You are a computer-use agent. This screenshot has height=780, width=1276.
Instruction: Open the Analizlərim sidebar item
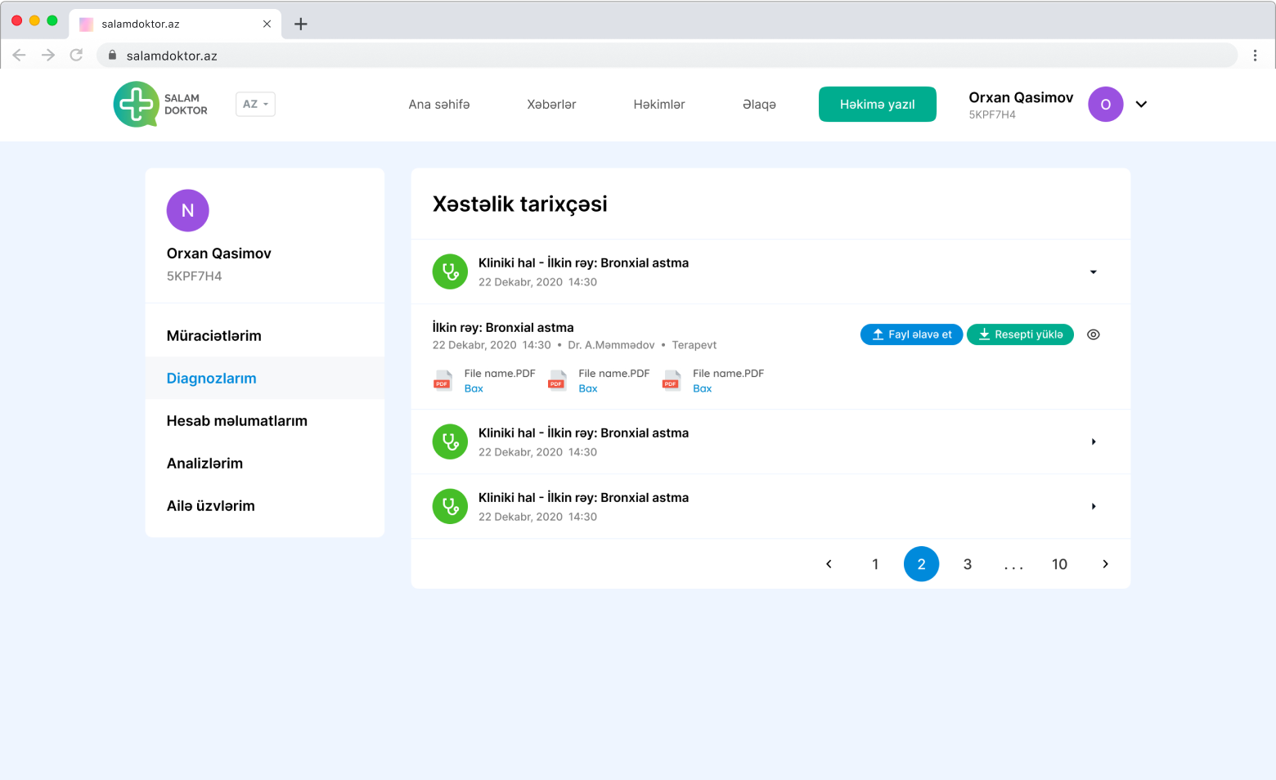coord(204,464)
